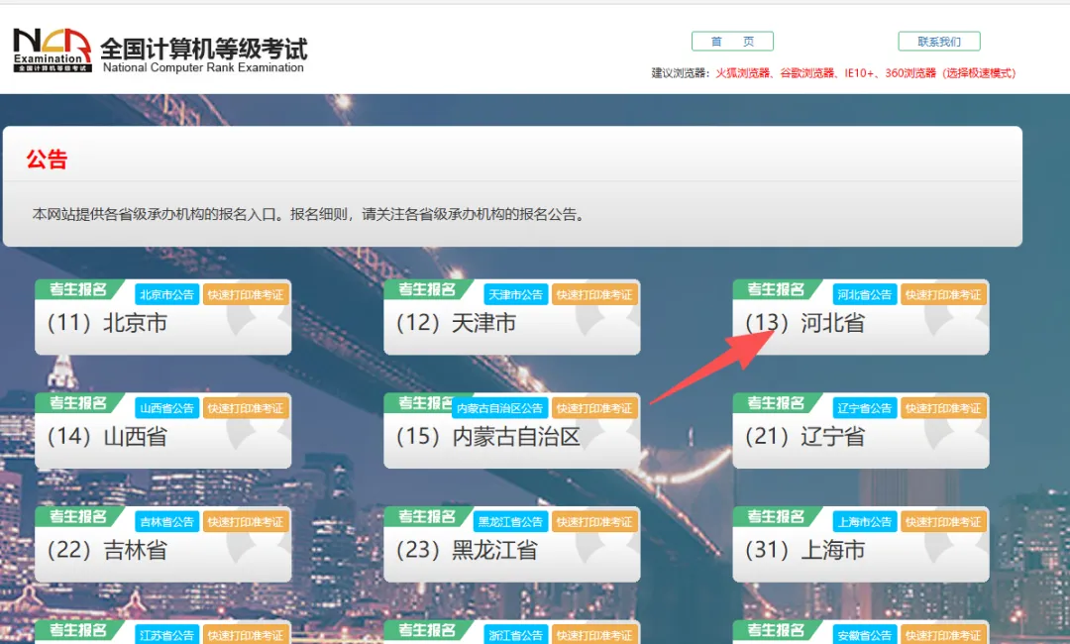Click 快速打印准考证 on the 内蒙古自治区 card
This screenshot has width=1070, height=644.
(594, 408)
